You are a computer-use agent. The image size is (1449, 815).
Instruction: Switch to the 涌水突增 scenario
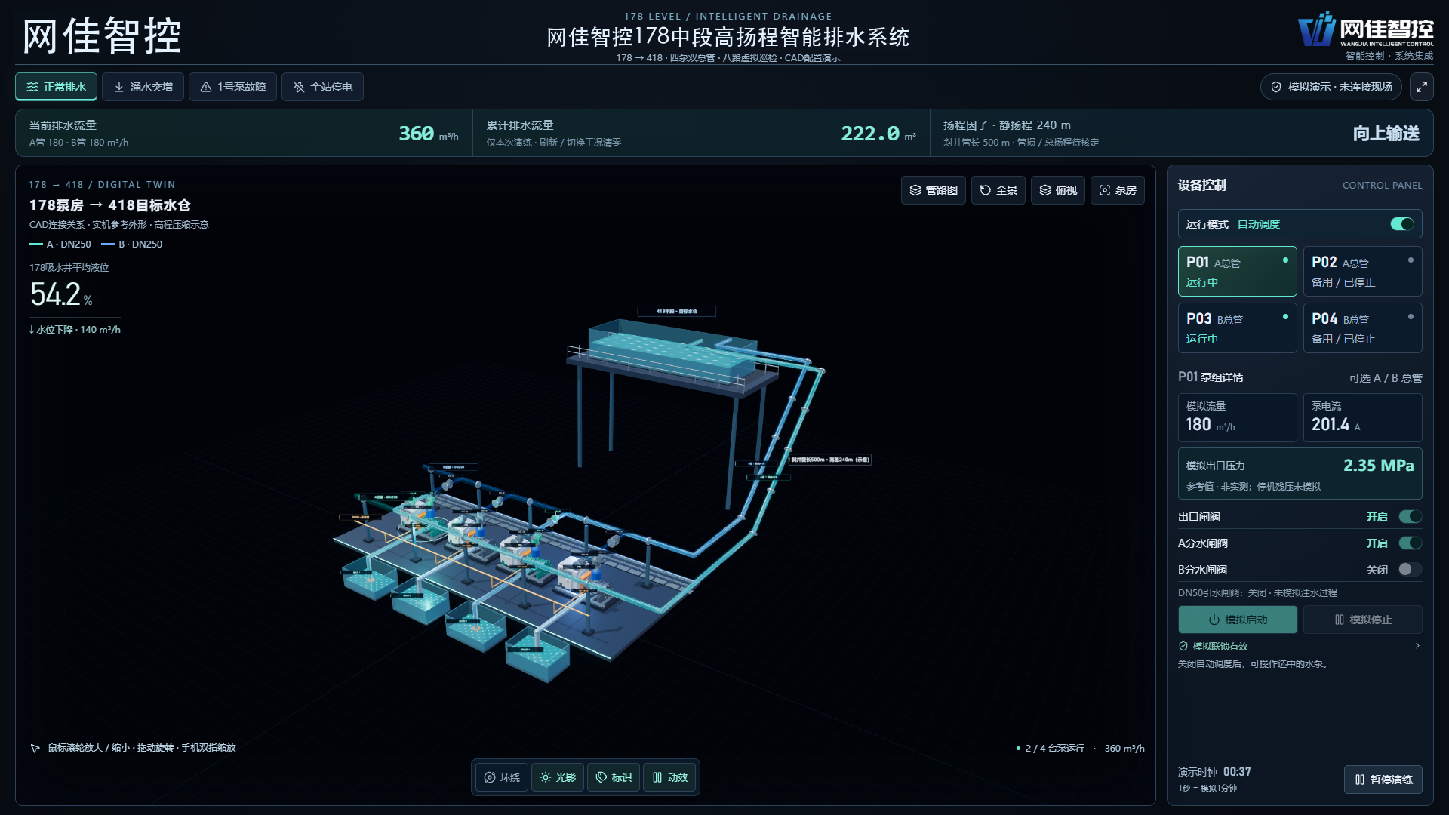(143, 87)
